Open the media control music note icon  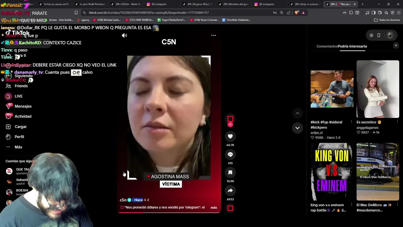pos(367,13)
